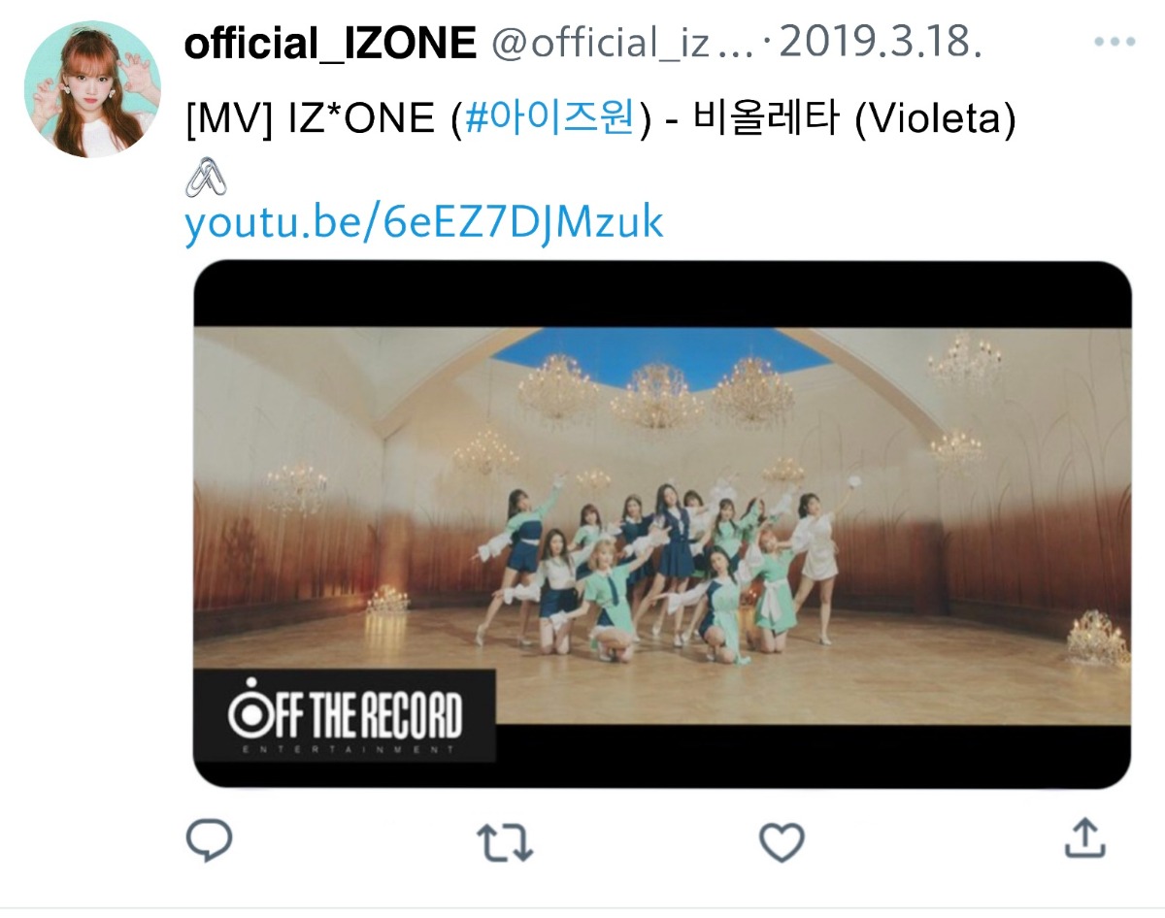Open the tweet via the 2019.3.18 timestamp

coord(881,43)
